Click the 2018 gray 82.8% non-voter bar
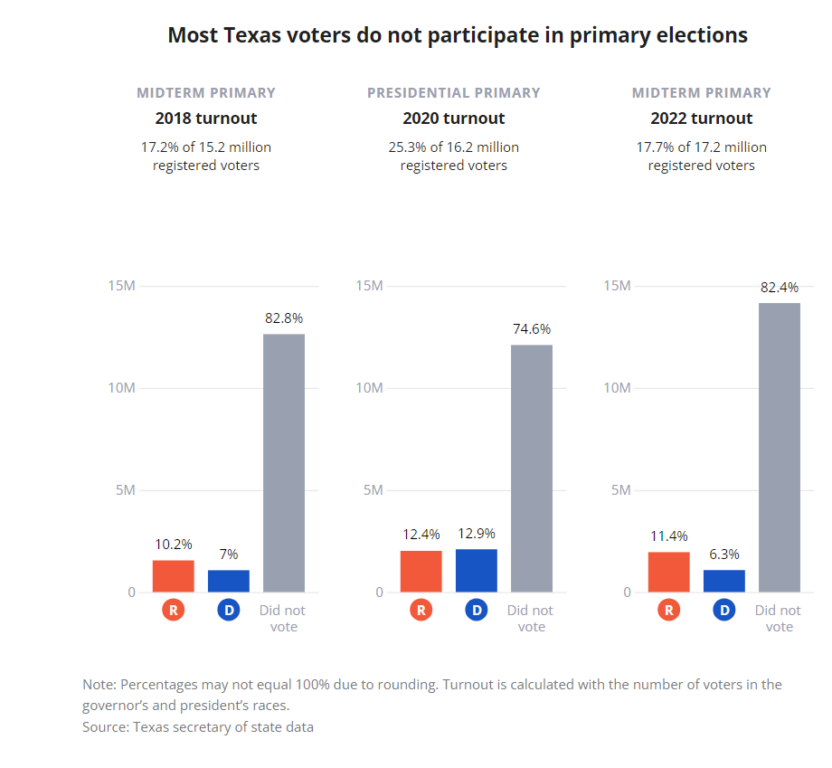Viewport: 832px width, 768px height. point(284,463)
